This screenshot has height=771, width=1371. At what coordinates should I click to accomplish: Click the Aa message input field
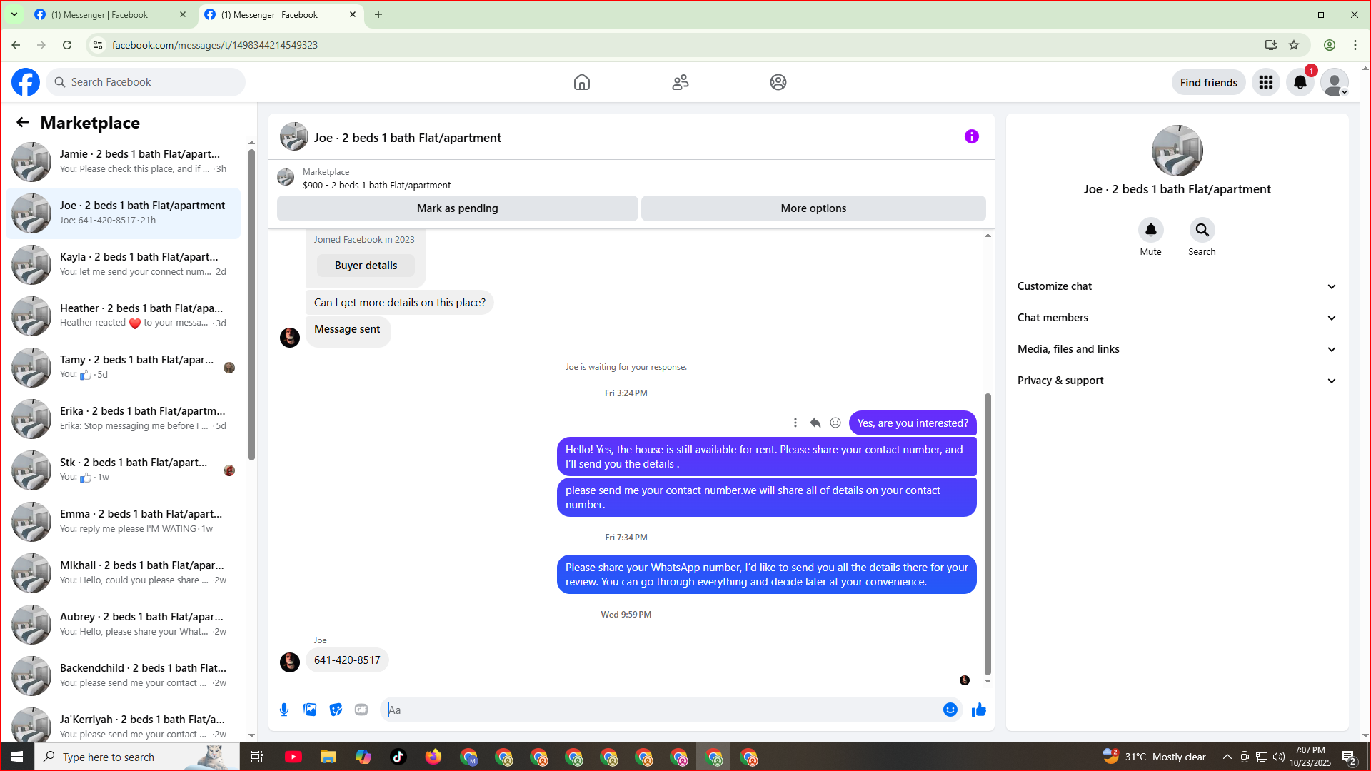point(661,710)
